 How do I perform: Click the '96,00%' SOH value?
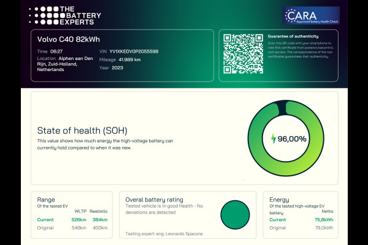292,139
